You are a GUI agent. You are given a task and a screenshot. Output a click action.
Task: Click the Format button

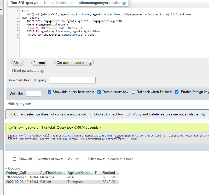click(39, 63)
